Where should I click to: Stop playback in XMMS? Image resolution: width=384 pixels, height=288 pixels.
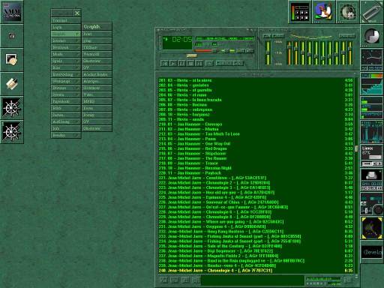(190, 63)
